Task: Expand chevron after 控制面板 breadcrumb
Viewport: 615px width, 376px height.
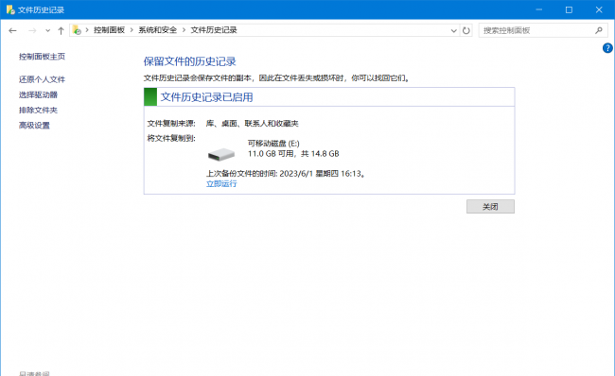Action: point(132,30)
